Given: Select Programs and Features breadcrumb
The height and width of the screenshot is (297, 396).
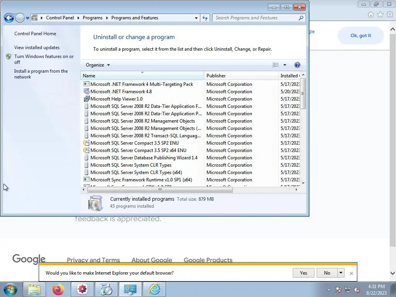Looking at the screenshot, I should coord(135,18).
